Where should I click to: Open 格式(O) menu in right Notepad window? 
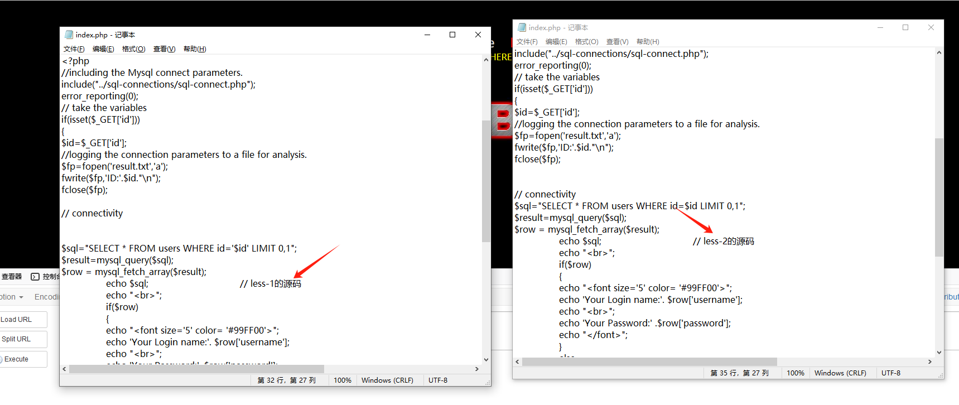[x=586, y=42]
